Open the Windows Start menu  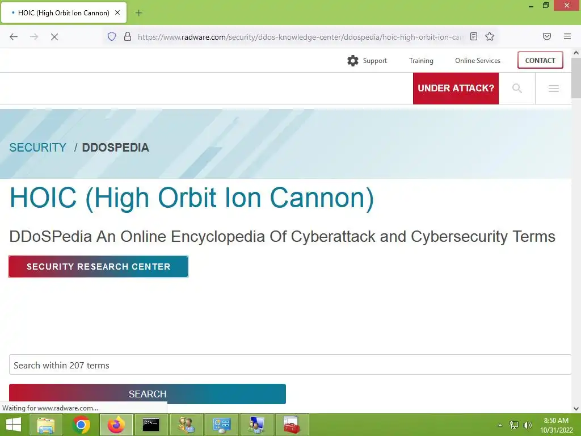coord(14,425)
